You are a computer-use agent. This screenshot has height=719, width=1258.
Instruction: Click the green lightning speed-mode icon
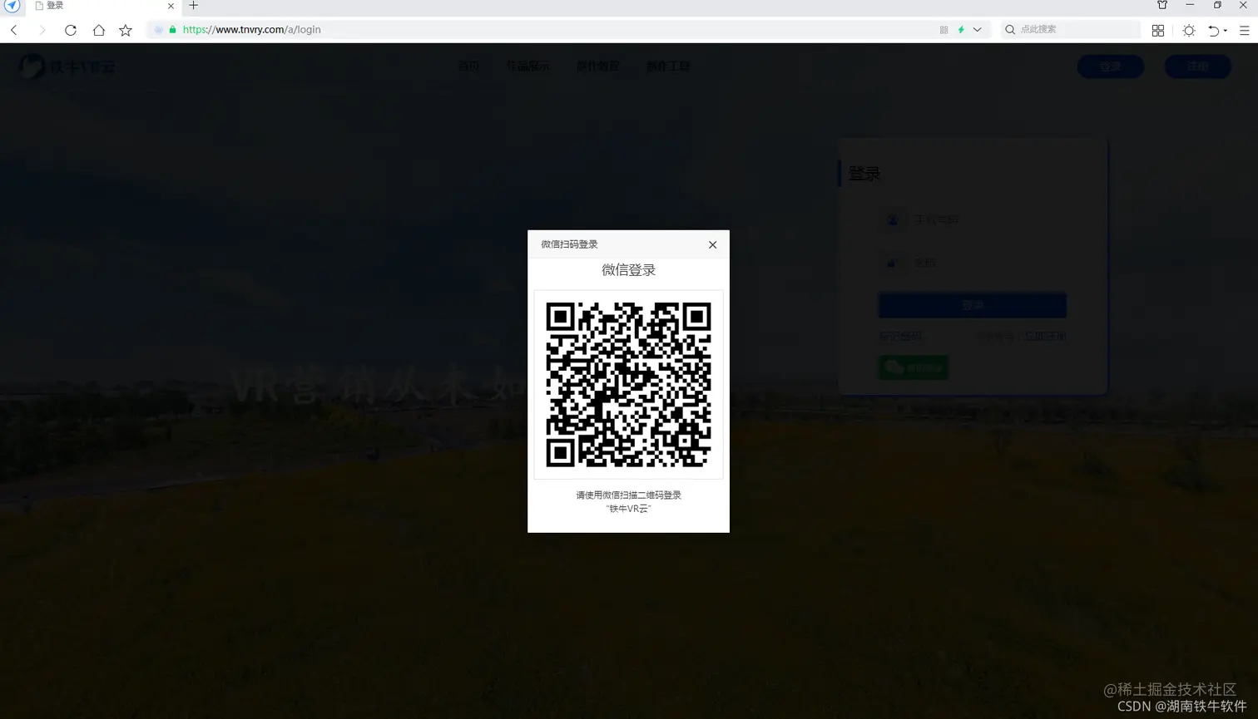click(x=961, y=30)
